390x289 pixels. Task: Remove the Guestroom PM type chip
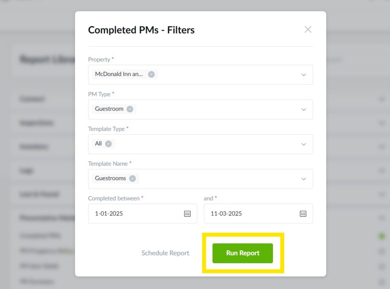coord(130,109)
